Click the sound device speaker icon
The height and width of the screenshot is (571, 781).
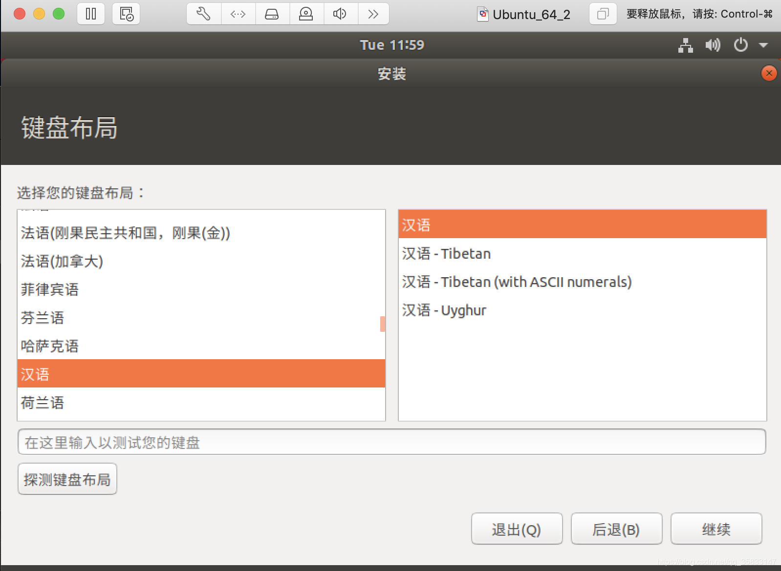[341, 14]
